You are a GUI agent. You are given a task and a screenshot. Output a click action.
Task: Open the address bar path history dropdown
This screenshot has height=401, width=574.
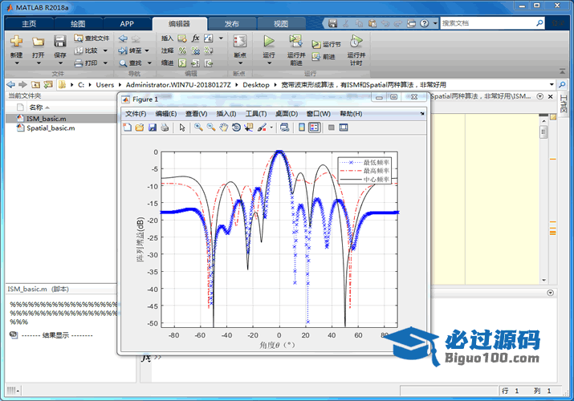(552, 85)
